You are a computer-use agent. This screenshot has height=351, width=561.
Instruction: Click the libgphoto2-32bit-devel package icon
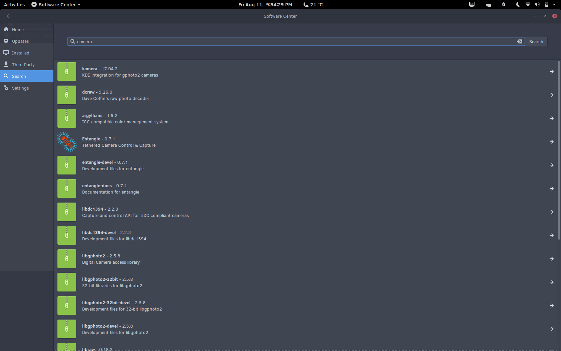[x=67, y=306]
